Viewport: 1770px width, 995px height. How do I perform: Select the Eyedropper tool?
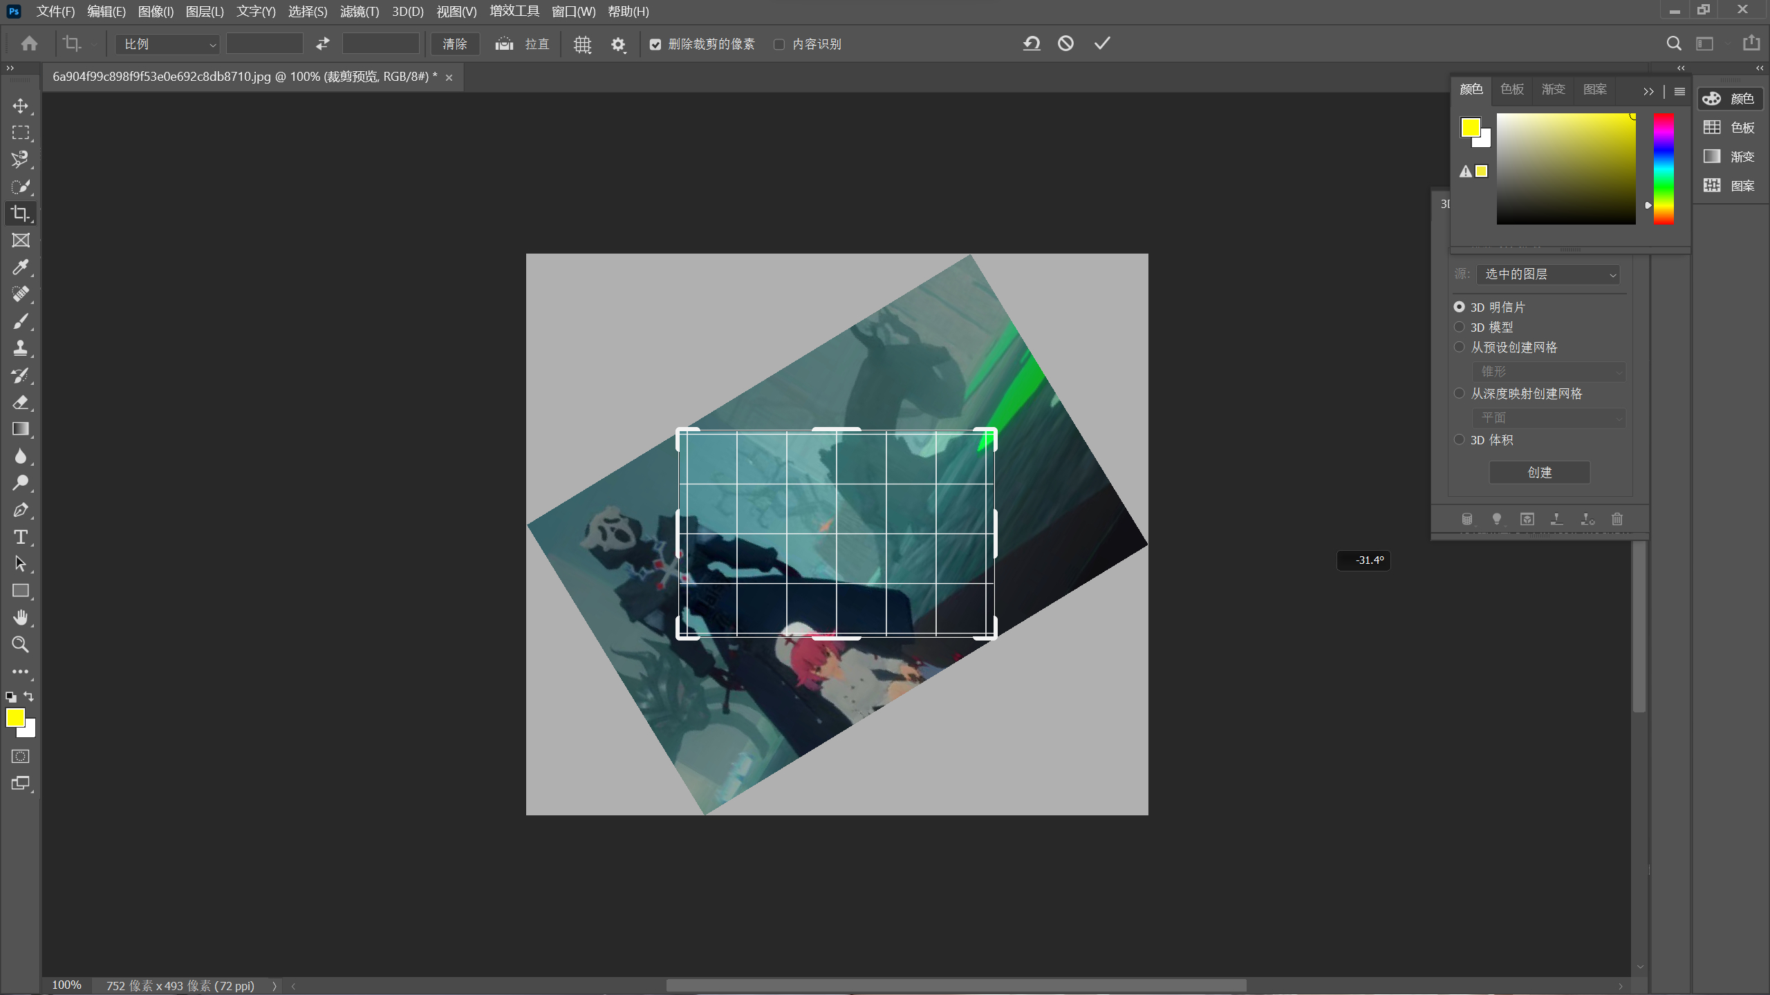[20, 267]
